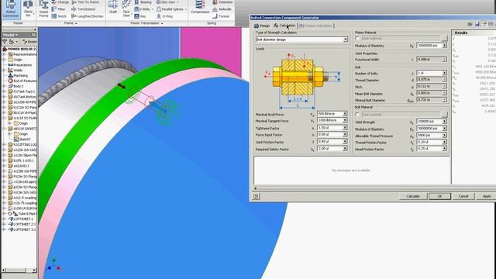Select the End of Features tree item
Viewport: 496px width, 279px height.
(x=22, y=81)
